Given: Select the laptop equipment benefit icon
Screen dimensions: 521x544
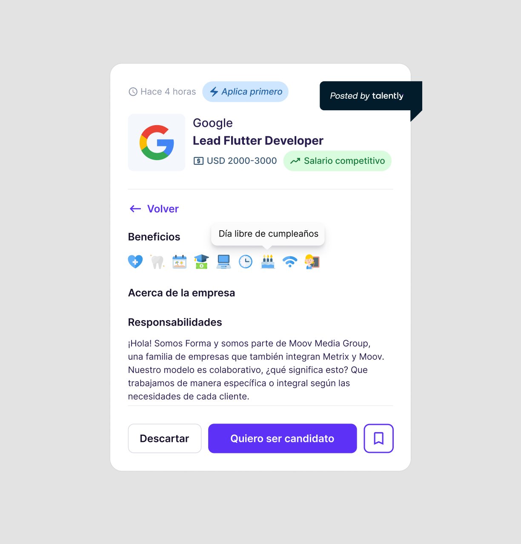Looking at the screenshot, I should pyautogui.click(x=223, y=262).
